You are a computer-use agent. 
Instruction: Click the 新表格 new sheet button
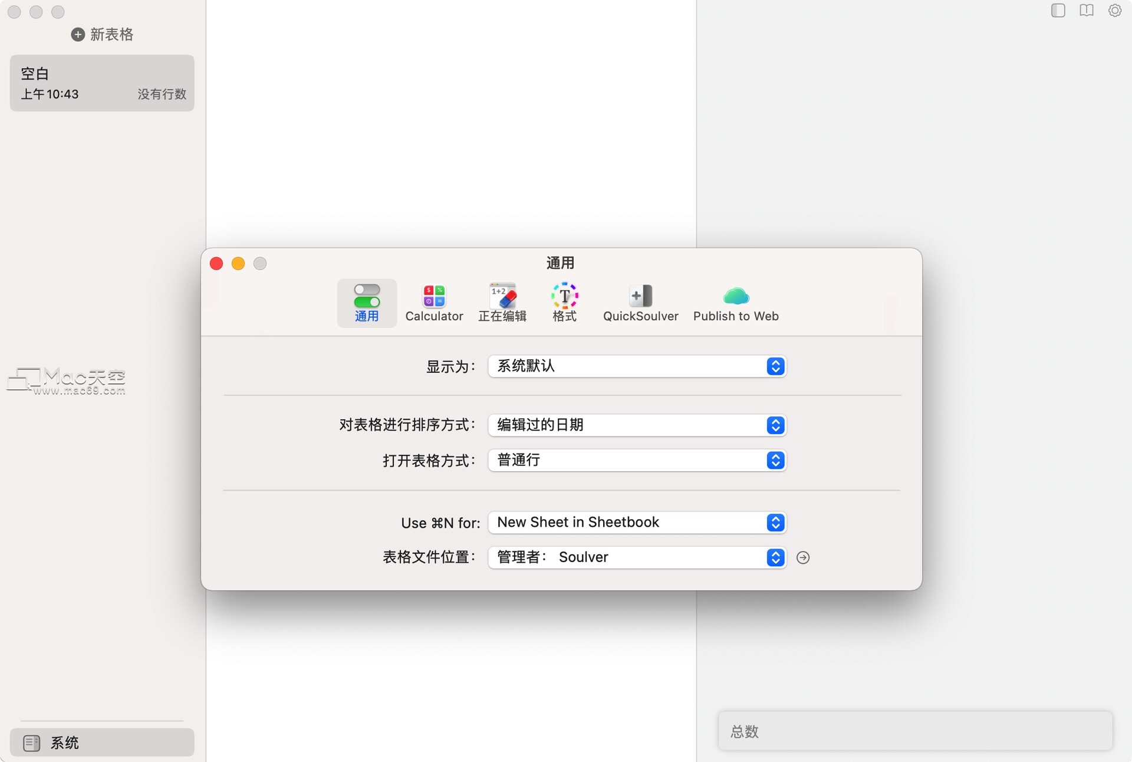(102, 34)
